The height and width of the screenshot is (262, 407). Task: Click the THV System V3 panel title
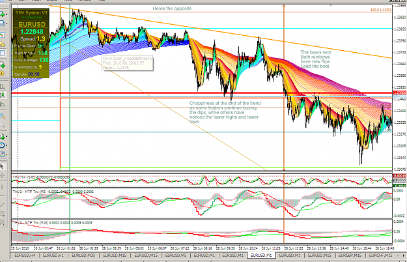[31, 13]
